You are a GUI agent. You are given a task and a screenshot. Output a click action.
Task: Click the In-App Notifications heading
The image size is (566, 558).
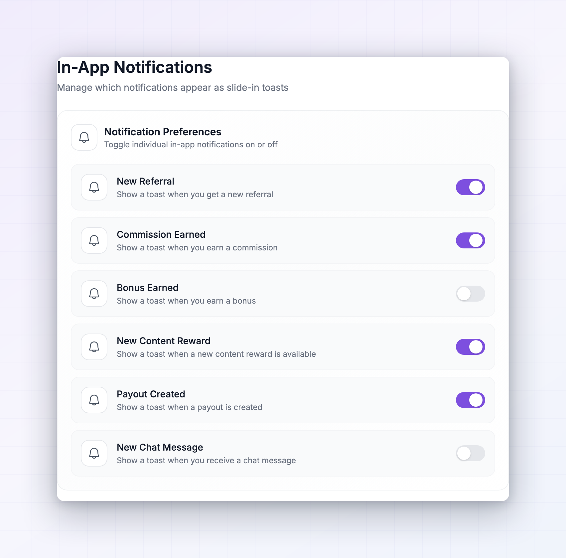click(x=134, y=68)
